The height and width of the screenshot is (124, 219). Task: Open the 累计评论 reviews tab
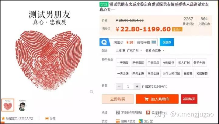tap(188, 21)
